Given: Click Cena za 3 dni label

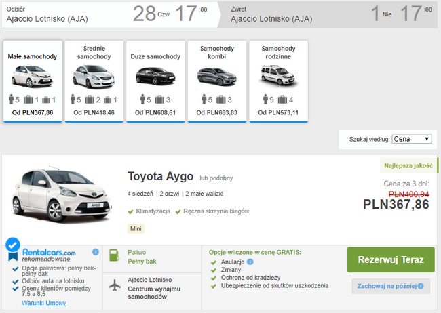Looking at the screenshot, I should (x=406, y=184).
